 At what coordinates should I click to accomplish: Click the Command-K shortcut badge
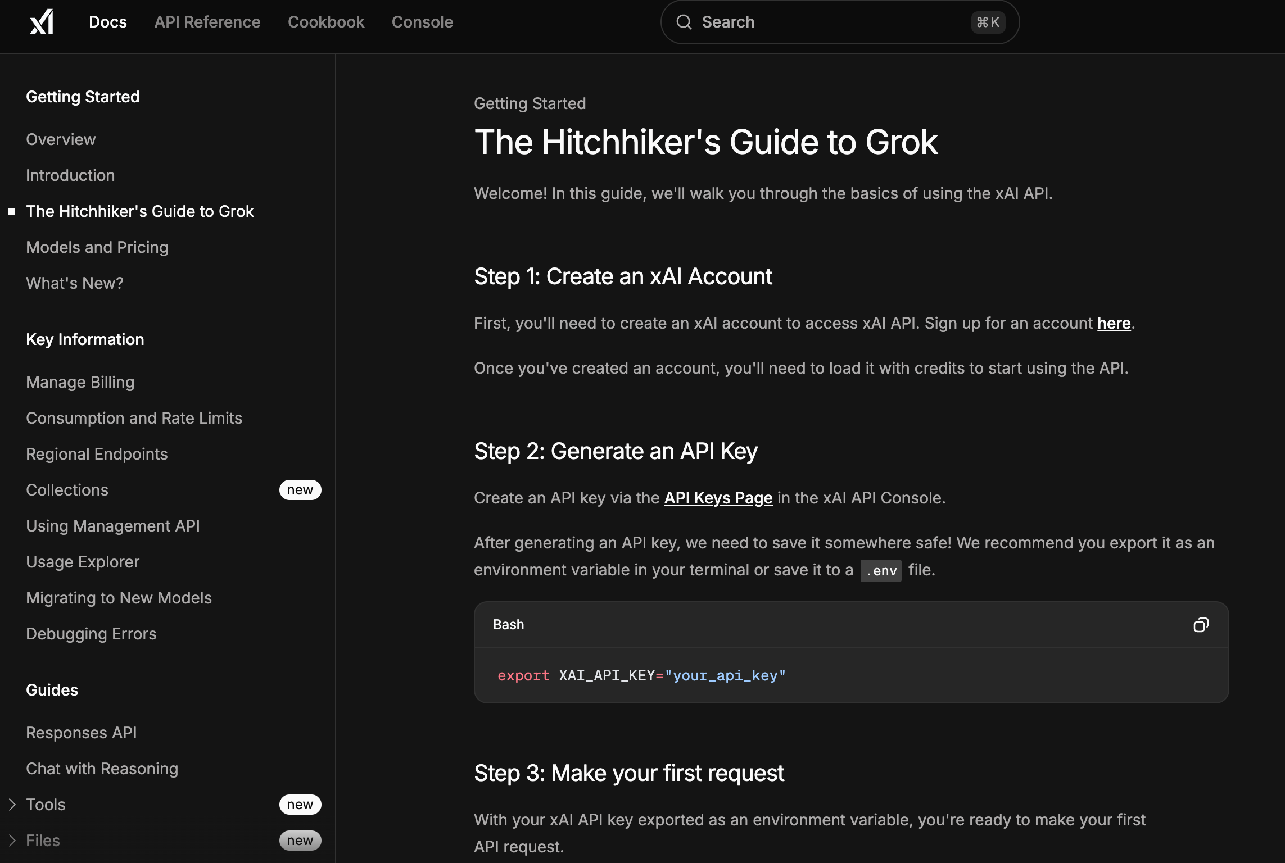tap(988, 22)
